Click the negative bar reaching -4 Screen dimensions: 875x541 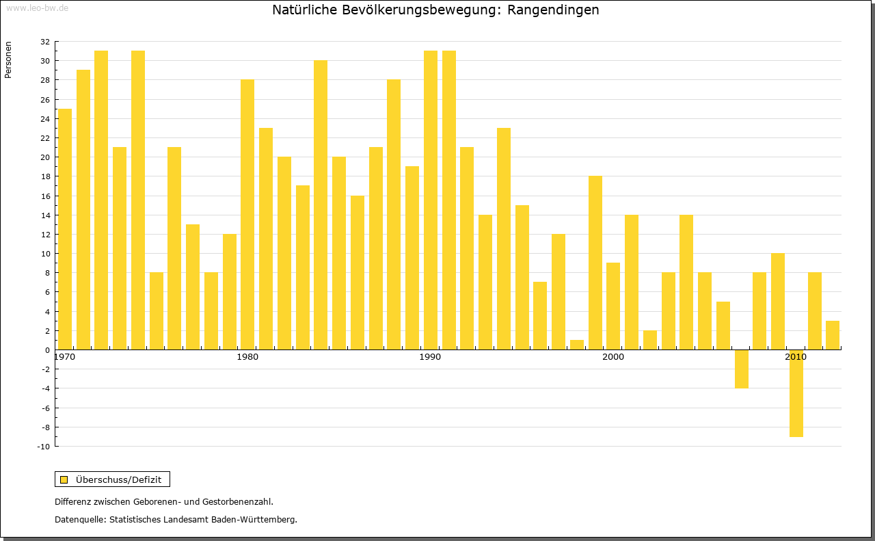[742, 369]
